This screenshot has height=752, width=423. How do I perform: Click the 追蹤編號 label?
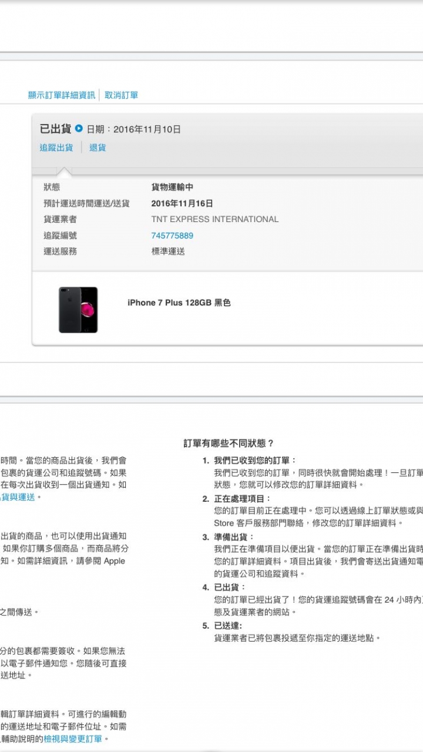click(x=60, y=236)
